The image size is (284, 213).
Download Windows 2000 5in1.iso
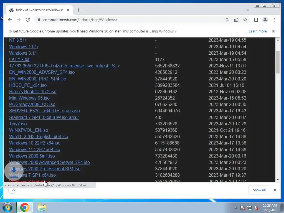(32, 156)
